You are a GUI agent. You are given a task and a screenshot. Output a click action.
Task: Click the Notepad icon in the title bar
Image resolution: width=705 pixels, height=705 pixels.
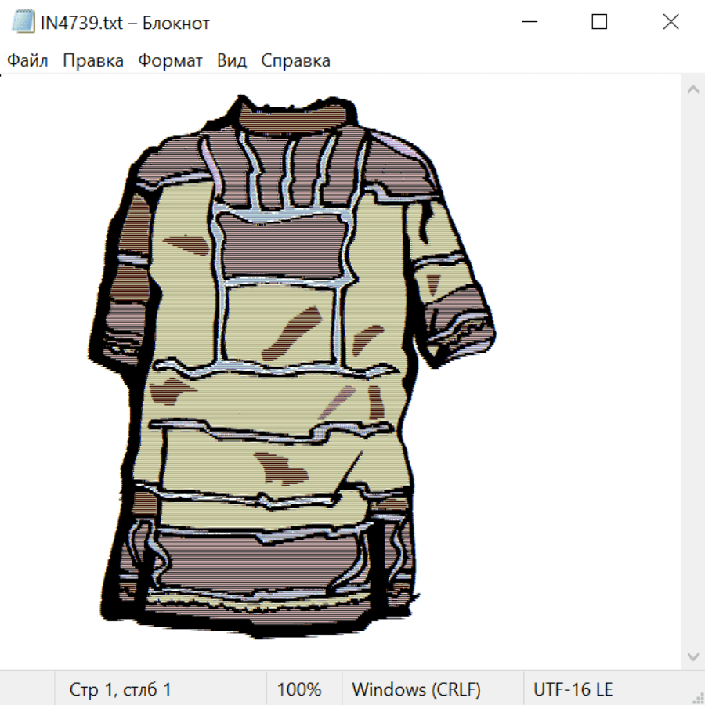23,22
